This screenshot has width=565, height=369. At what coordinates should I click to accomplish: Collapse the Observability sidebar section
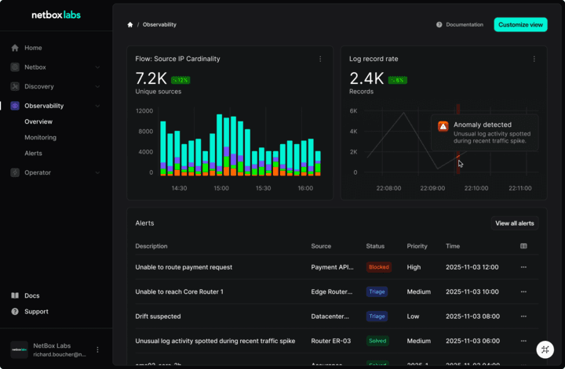click(x=97, y=106)
